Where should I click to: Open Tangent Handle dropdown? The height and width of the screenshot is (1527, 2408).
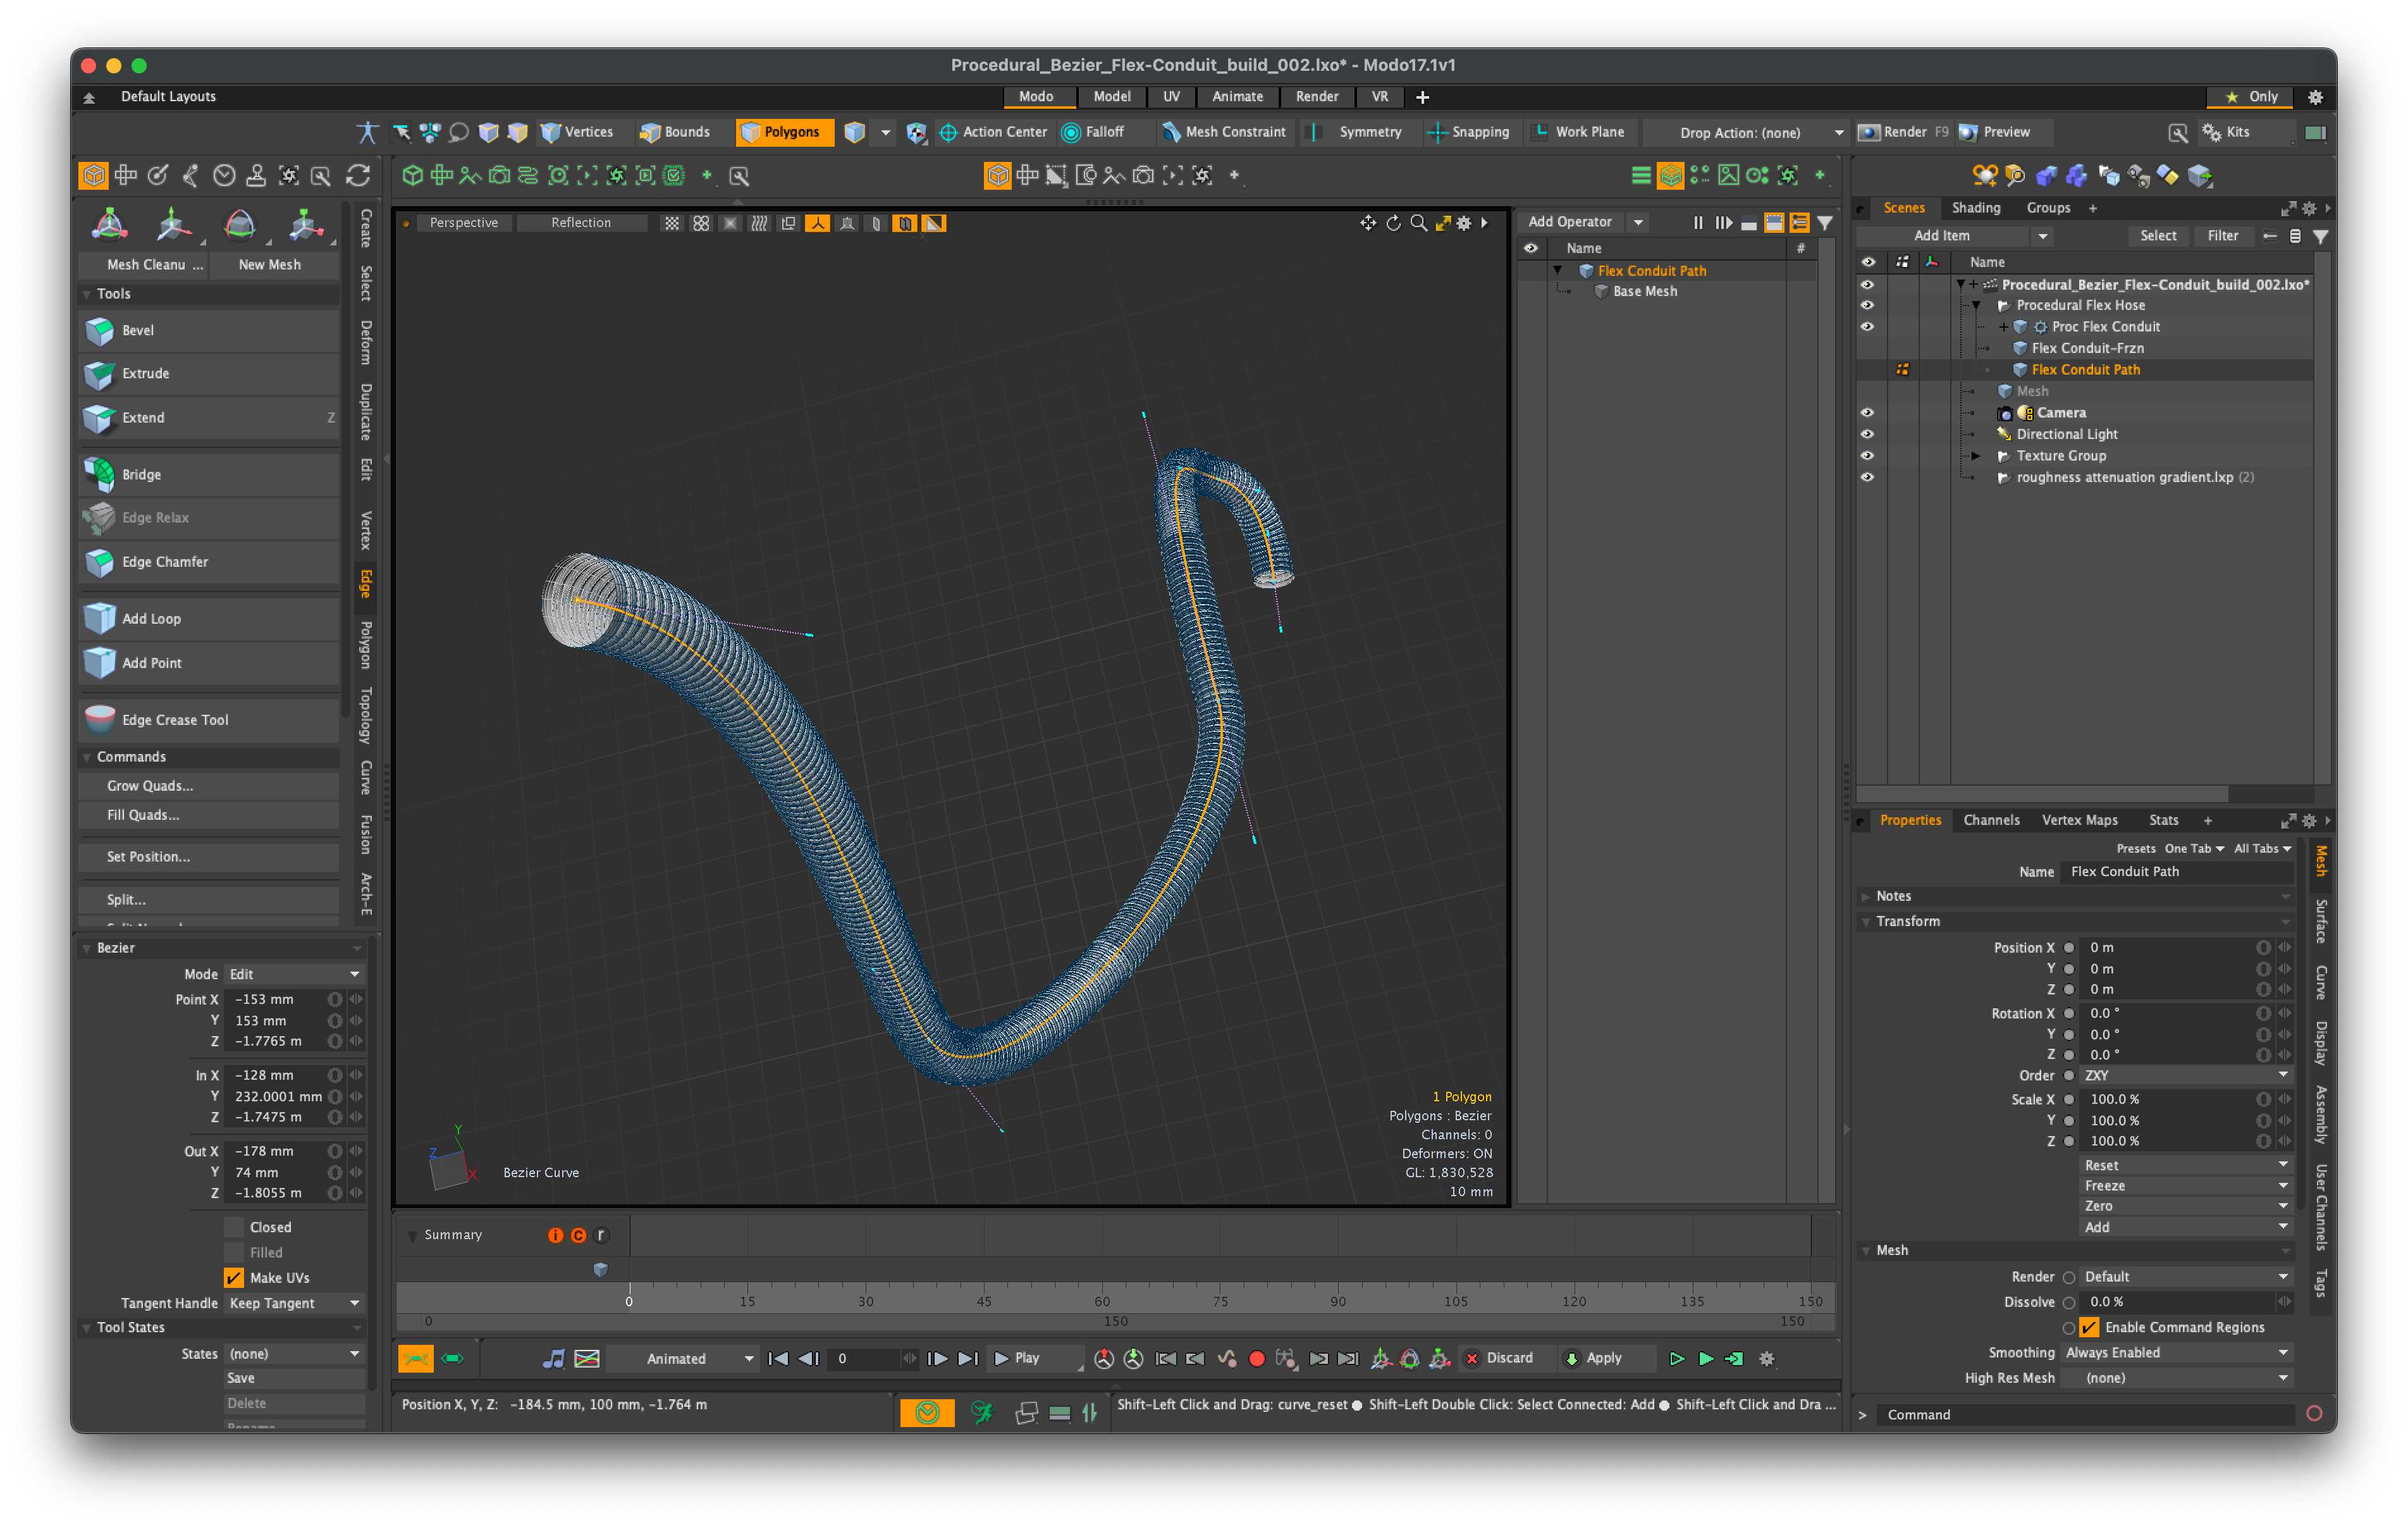(x=294, y=1303)
